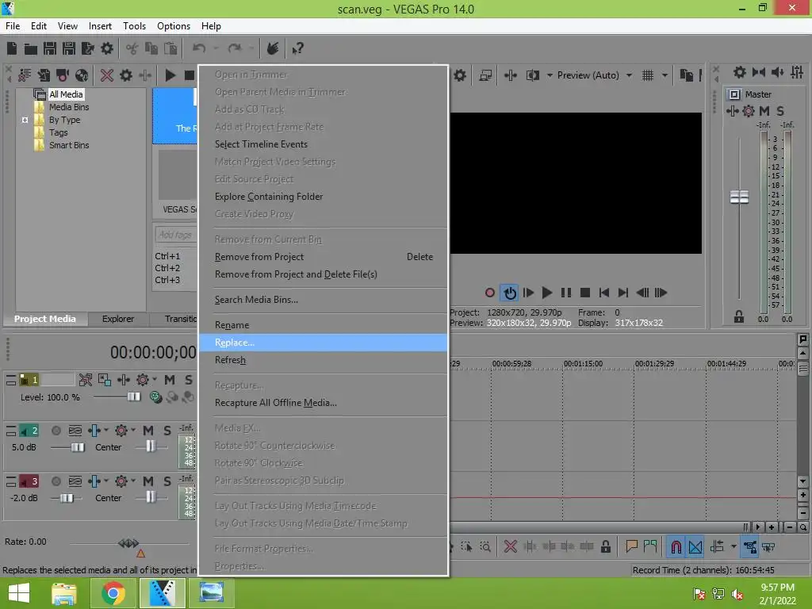
Task: Click the interactive tutorials hand icon
Action: pos(273,48)
